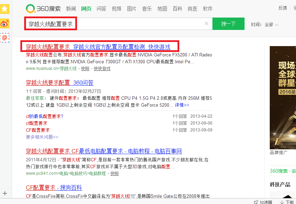Click the 加速器 status bar icon
The image size is (296, 204).
[263, 202]
